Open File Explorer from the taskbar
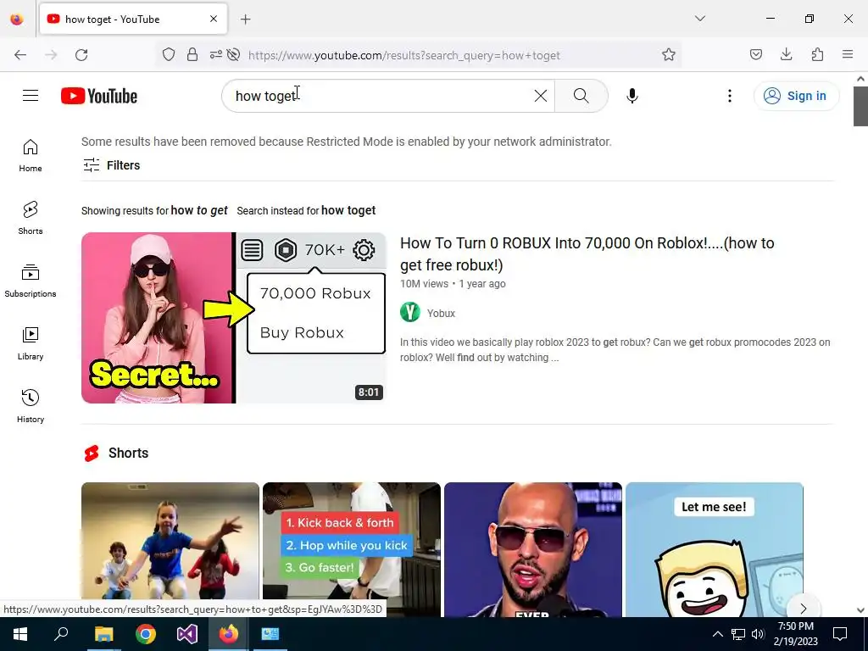This screenshot has height=651, width=868. click(103, 634)
